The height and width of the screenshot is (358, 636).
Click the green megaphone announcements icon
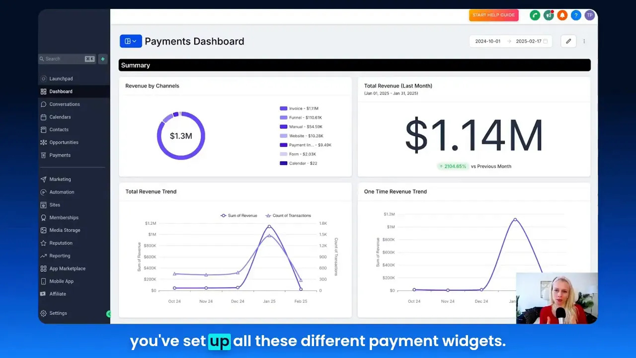coord(549,15)
